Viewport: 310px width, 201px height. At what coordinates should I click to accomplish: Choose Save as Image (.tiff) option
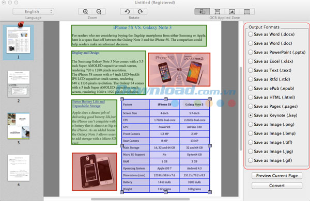(270, 142)
